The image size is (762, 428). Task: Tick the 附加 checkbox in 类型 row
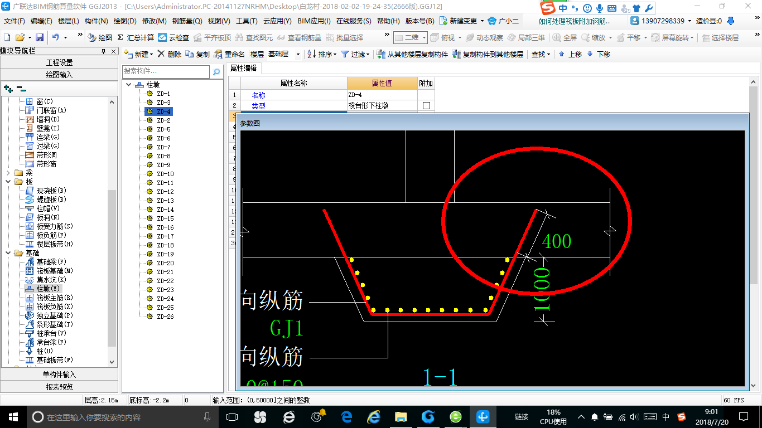426,105
